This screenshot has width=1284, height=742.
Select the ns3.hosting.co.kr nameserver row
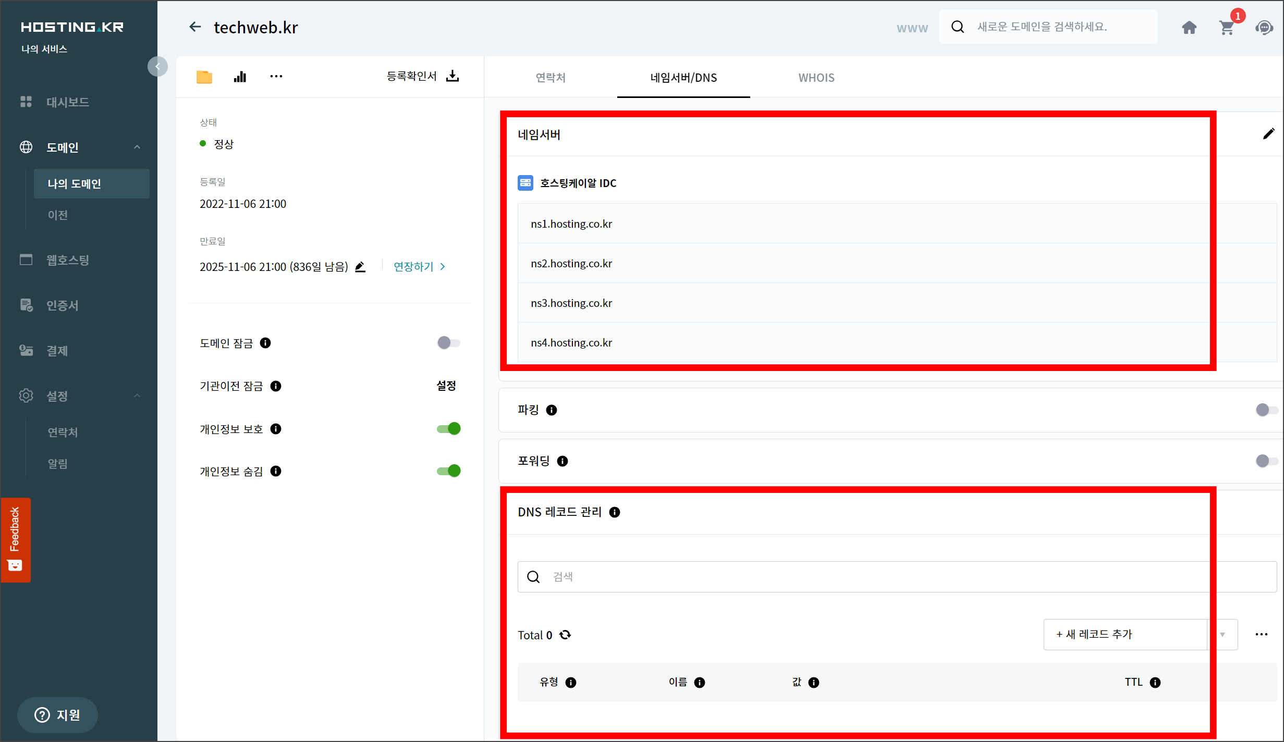click(897, 303)
